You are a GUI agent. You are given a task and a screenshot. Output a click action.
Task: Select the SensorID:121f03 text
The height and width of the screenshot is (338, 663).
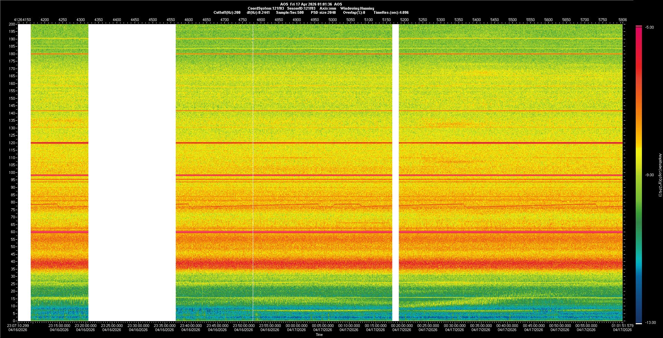pyautogui.click(x=301, y=8)
